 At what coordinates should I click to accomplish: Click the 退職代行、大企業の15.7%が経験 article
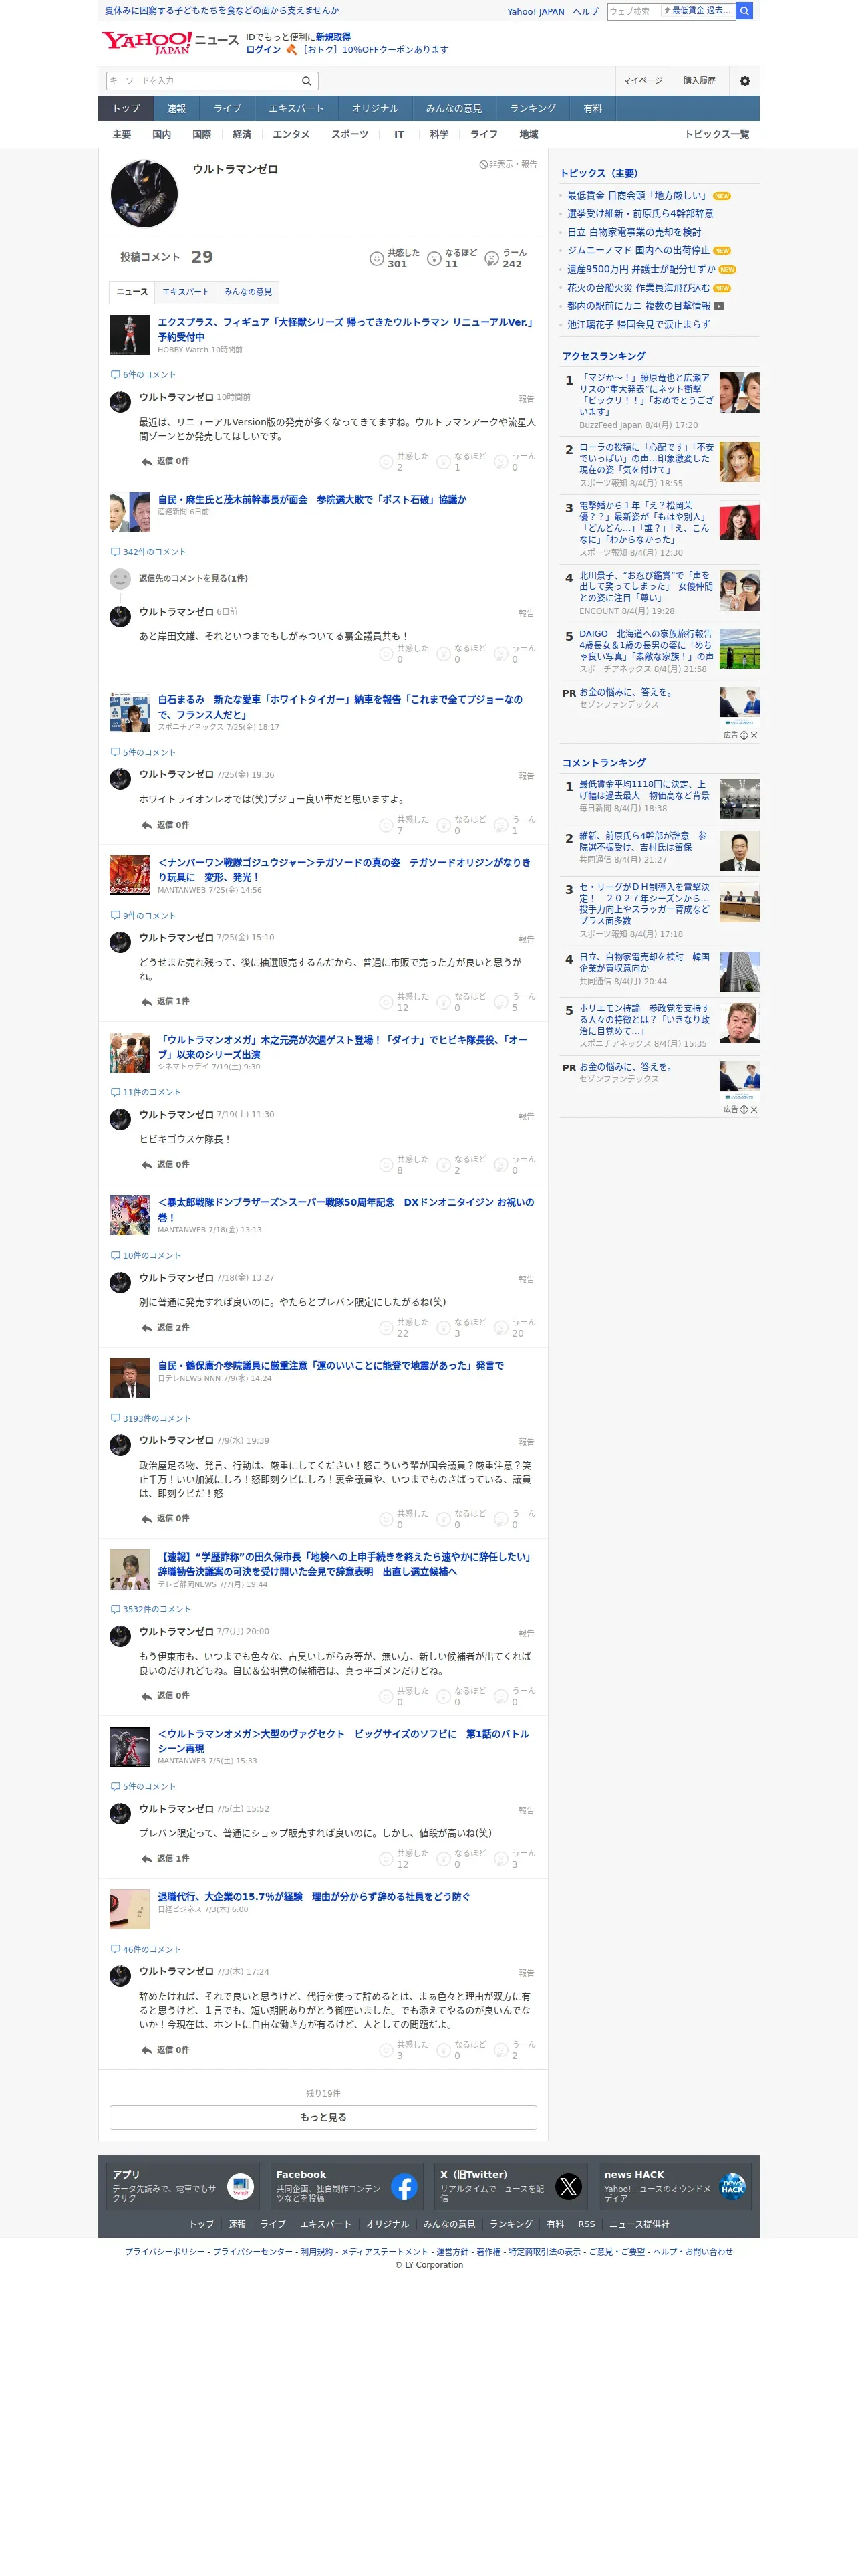(313, 1897)
